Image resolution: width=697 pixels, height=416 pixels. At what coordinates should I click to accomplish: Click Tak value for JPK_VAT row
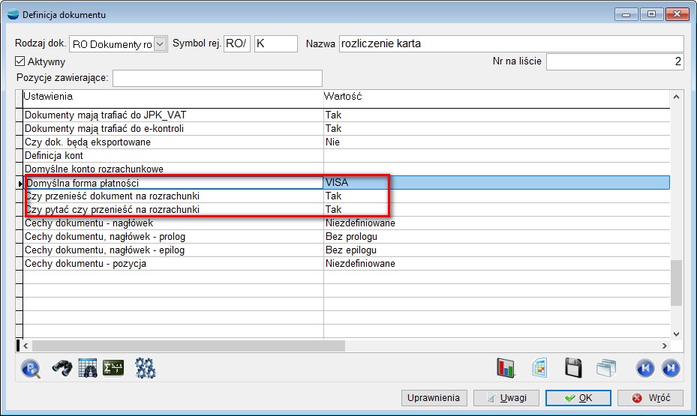click(x=497, y=115)
